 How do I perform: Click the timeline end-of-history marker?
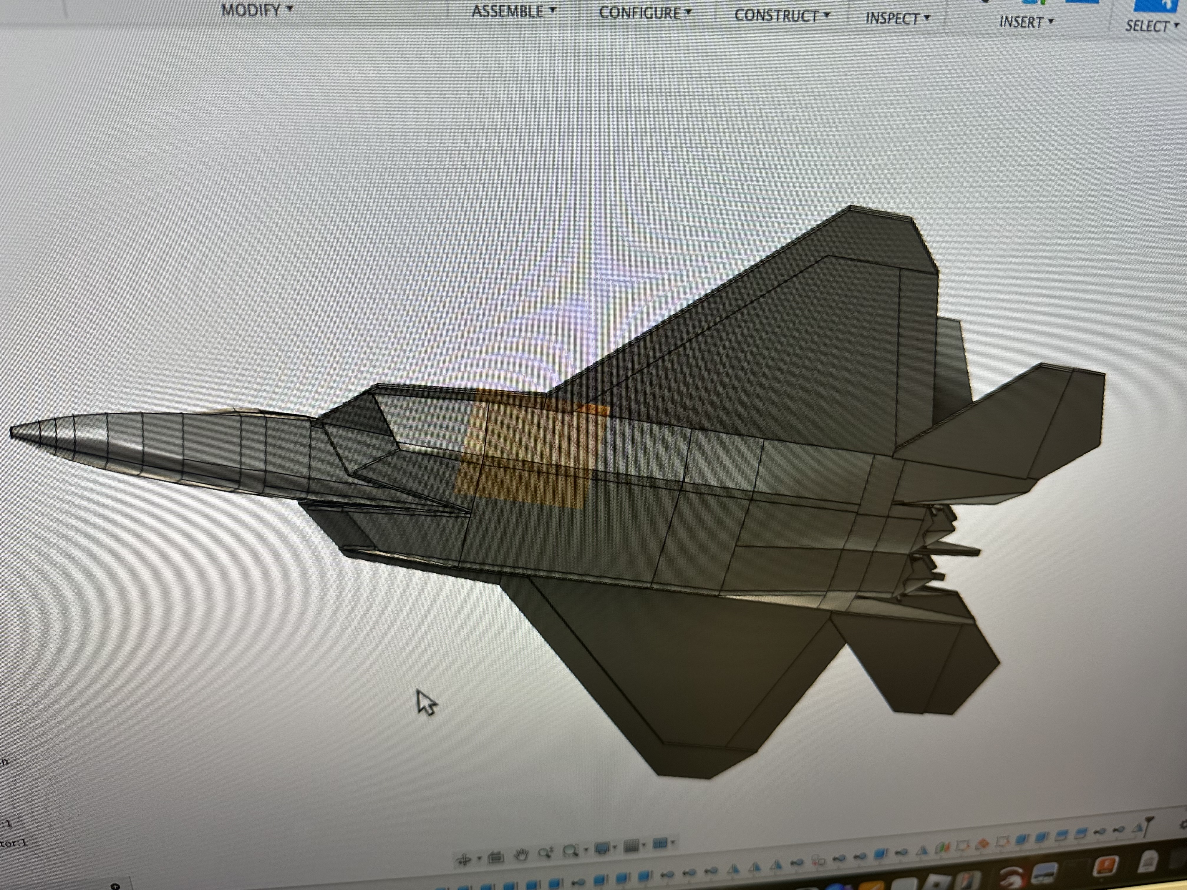click(1148, 827)
